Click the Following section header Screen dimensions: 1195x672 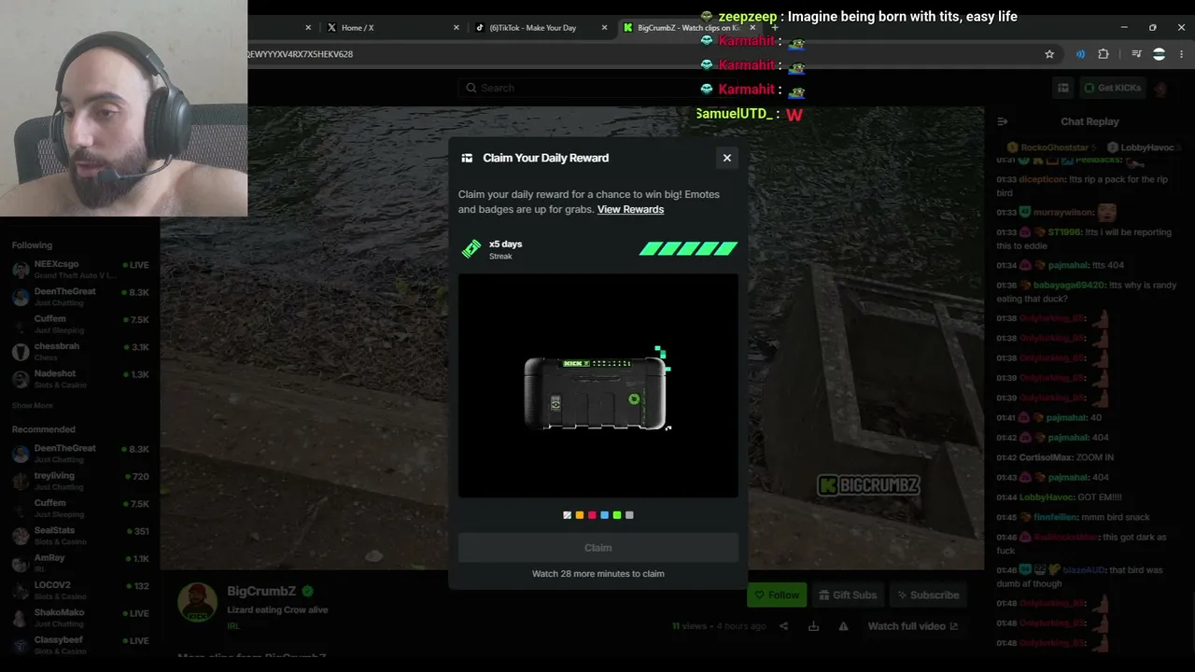(x=32, y=245)
